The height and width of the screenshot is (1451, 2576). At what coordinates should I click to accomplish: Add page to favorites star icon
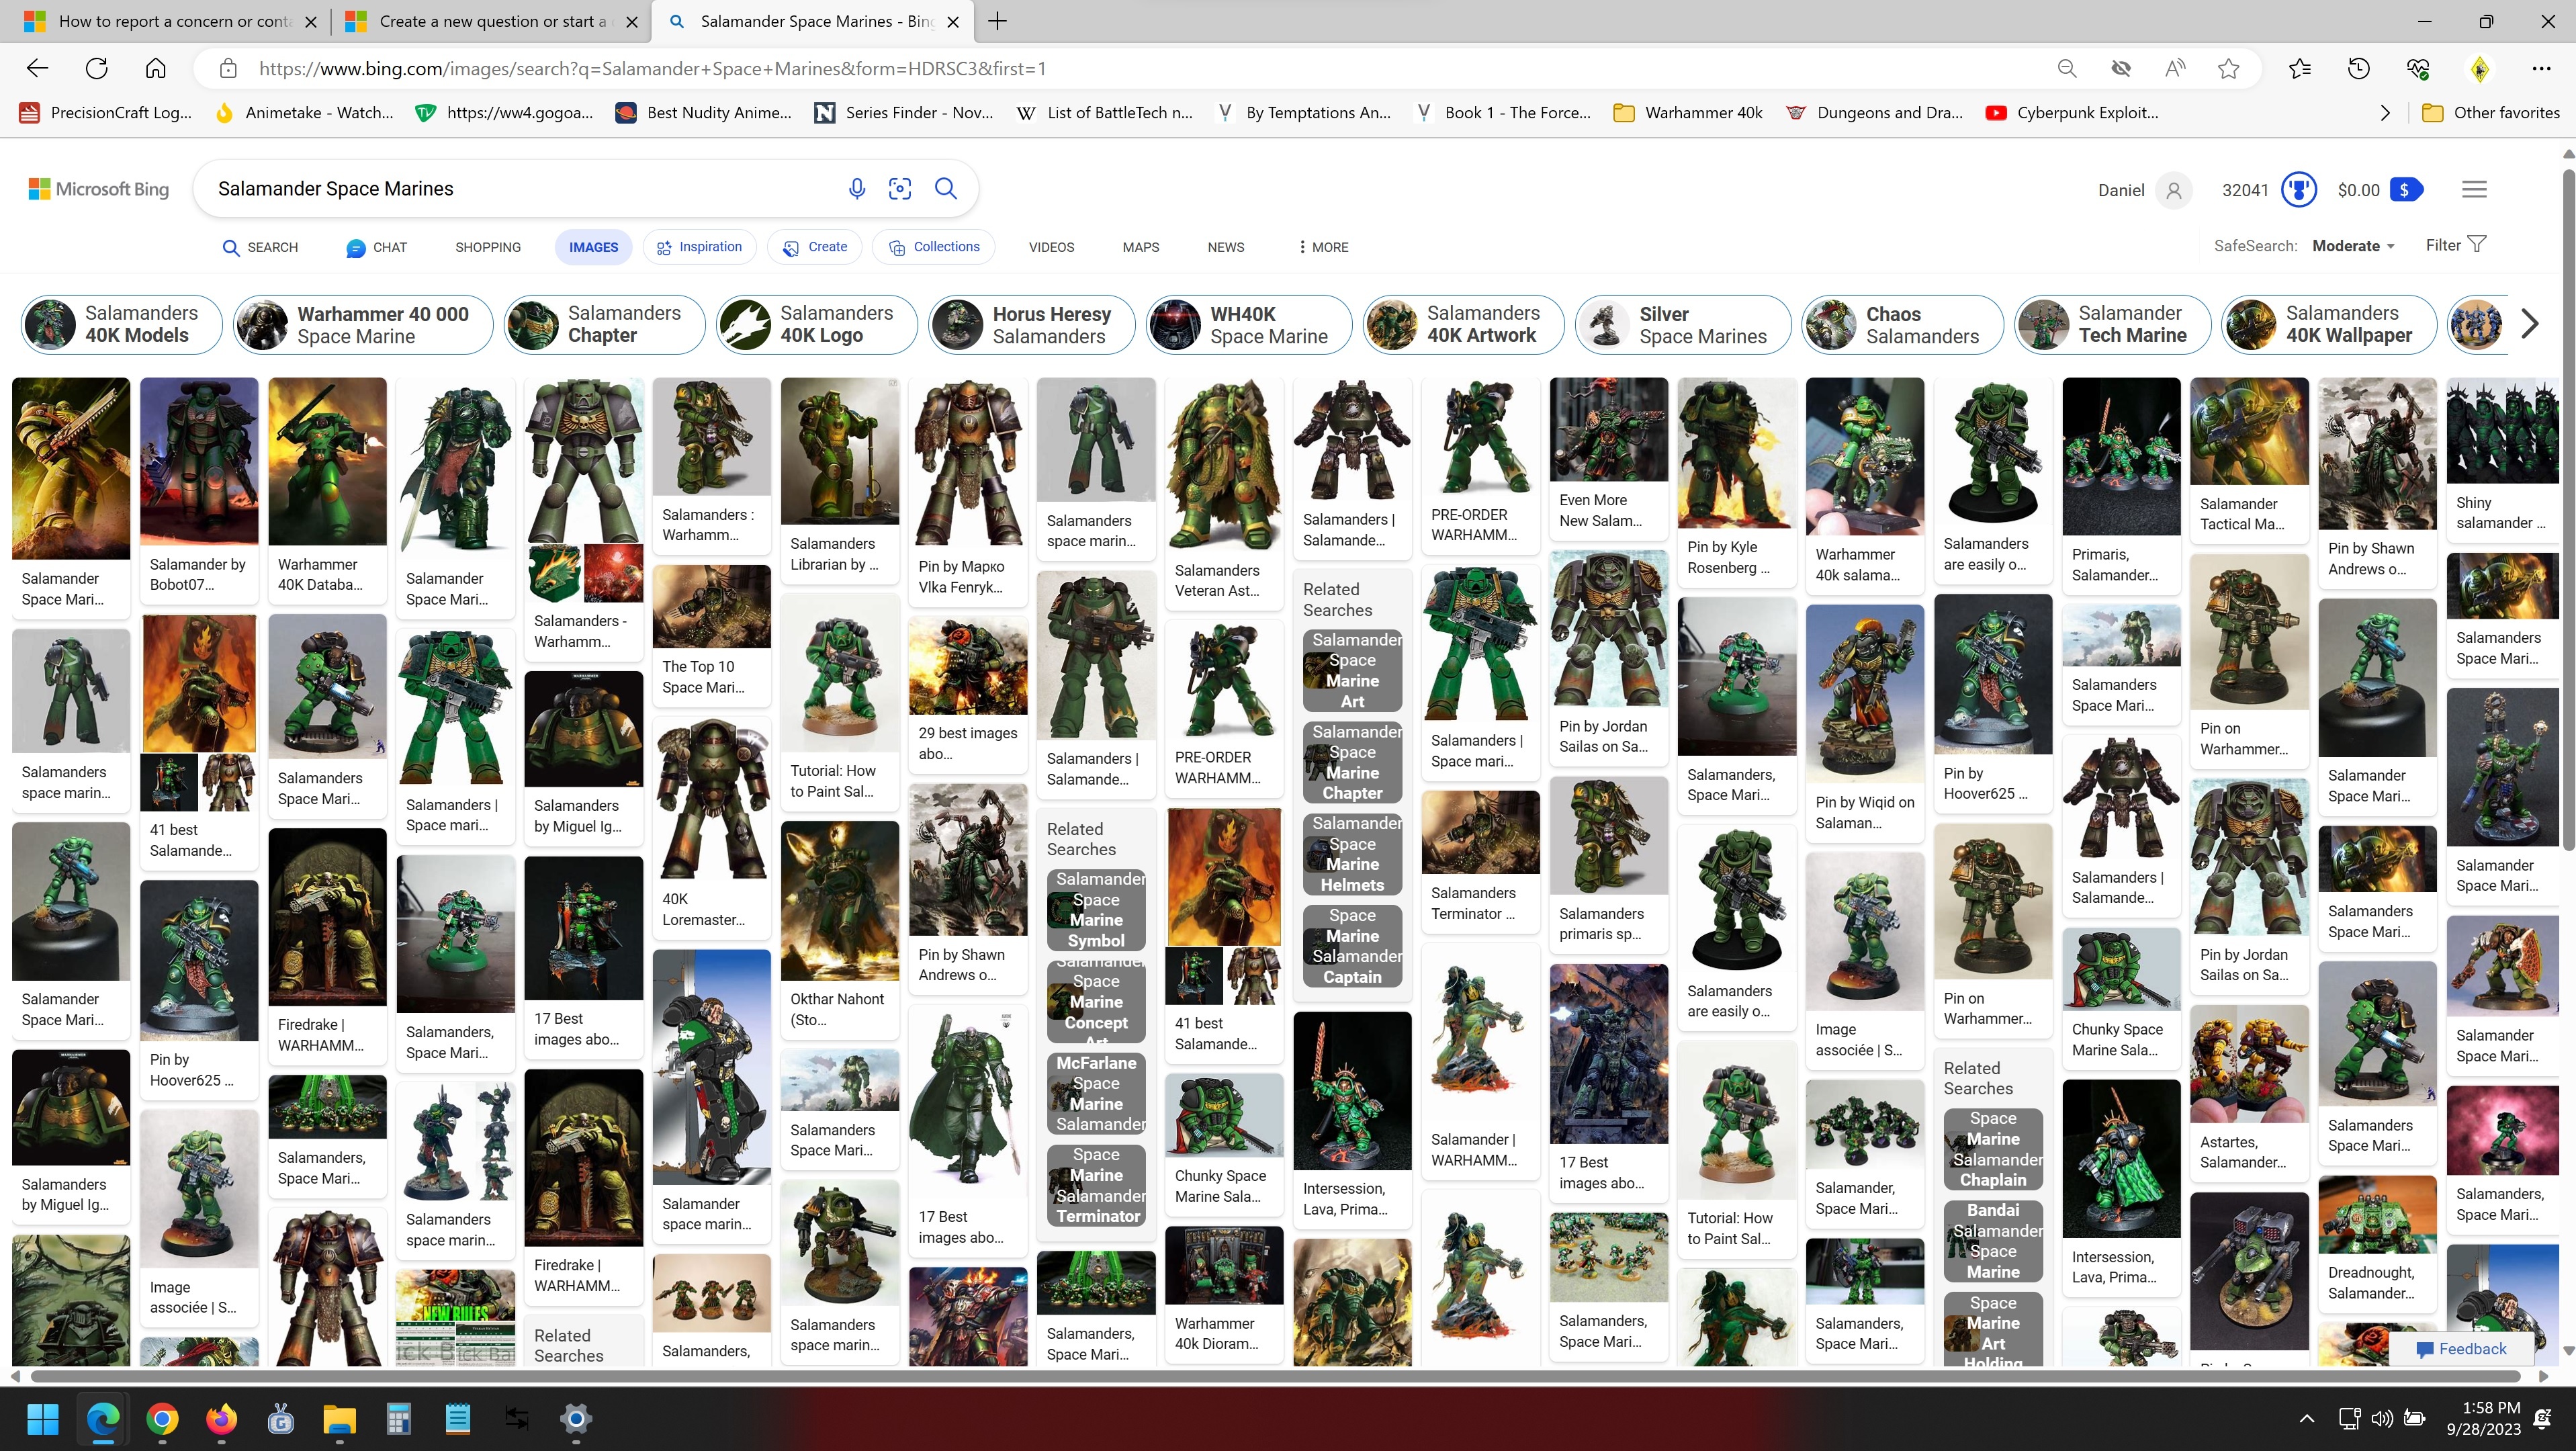click(x=2228, y=69)
